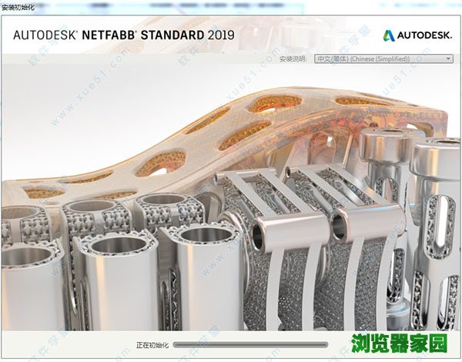Screen dimensions: 462x362
Task: Click the 安装说明 label
Action: point(293,59)
